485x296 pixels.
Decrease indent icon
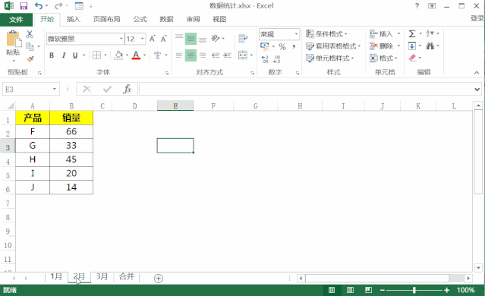[x=216, y=55]
